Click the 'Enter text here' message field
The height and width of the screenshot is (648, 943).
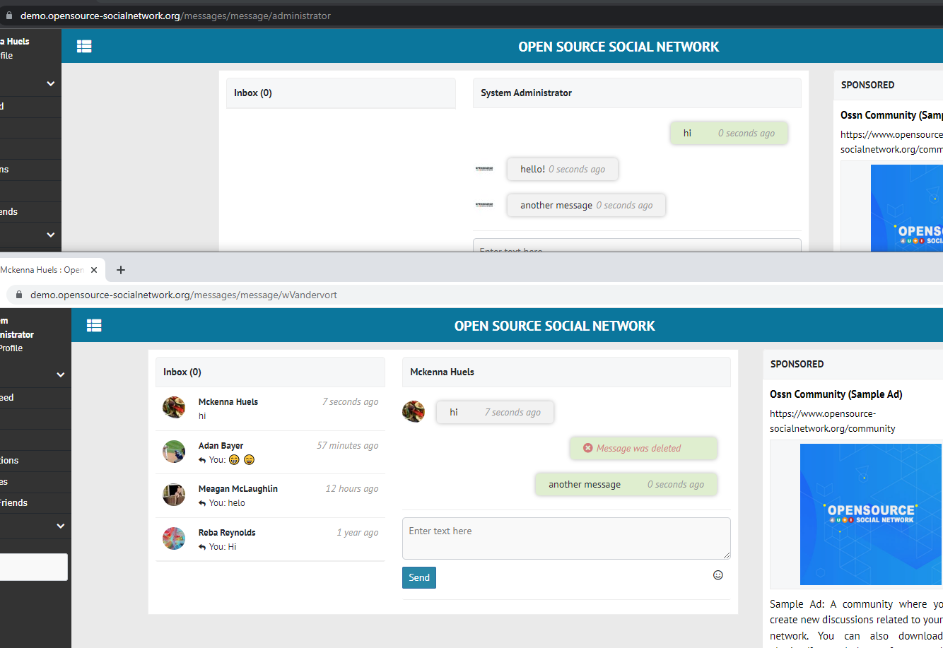point(566,538)
